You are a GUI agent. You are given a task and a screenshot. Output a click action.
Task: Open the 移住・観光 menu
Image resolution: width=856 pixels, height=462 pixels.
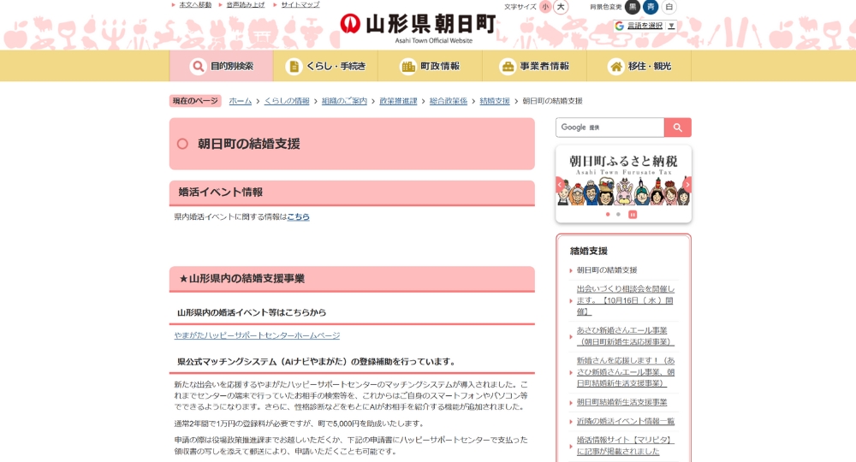click(639, 66)
